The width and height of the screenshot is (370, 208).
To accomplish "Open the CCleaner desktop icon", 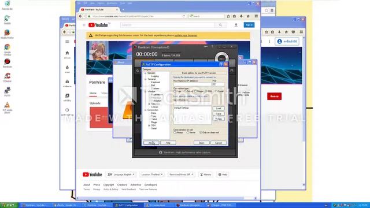I will 7,77.
